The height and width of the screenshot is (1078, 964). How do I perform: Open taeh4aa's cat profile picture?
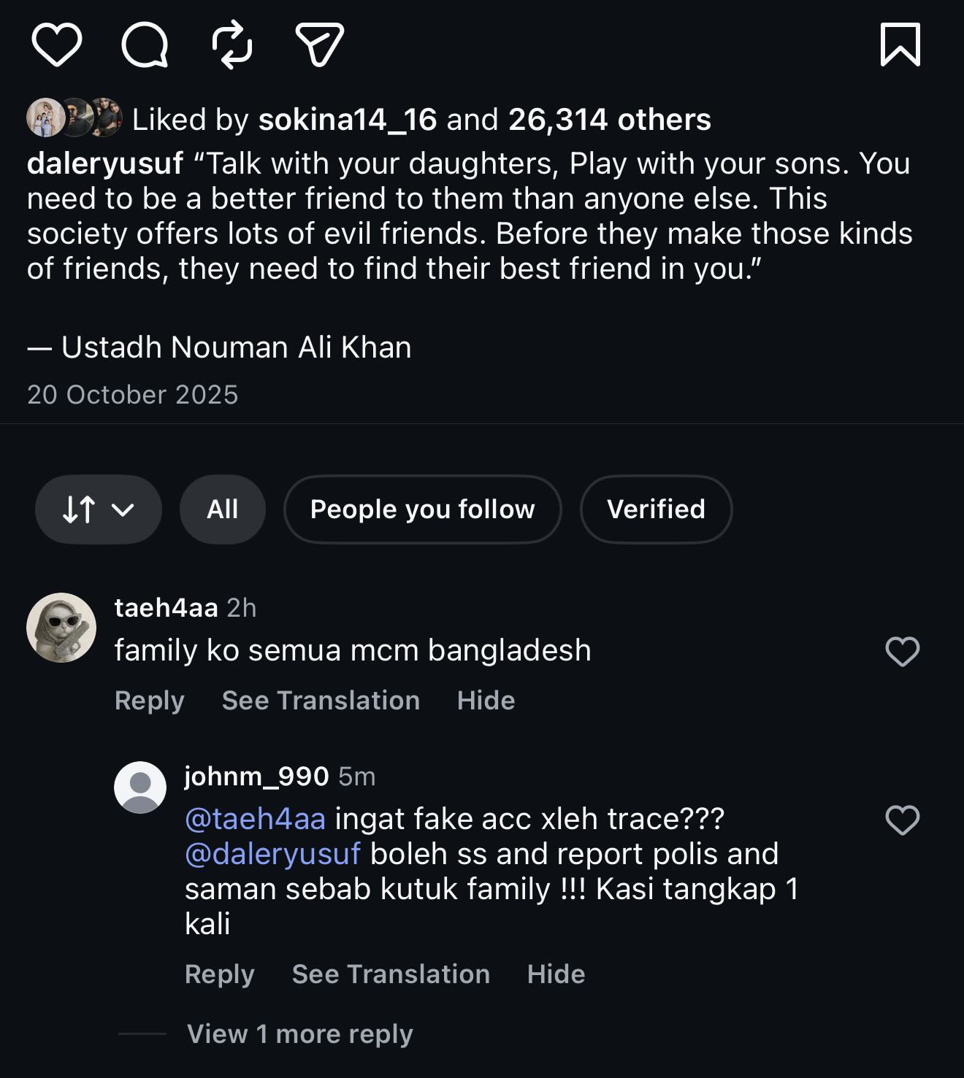[61, 628]
